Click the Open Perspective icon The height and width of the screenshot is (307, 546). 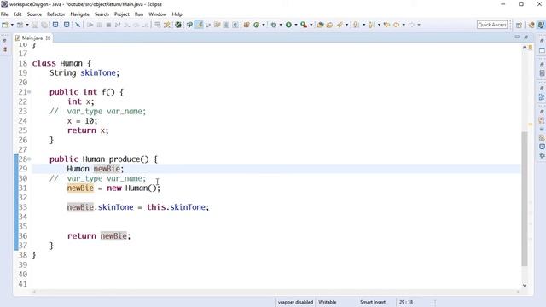pos(519,25)
